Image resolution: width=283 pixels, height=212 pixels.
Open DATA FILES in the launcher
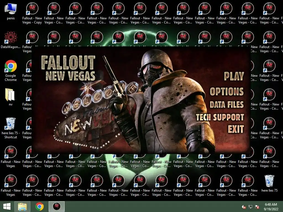(227, 105)
